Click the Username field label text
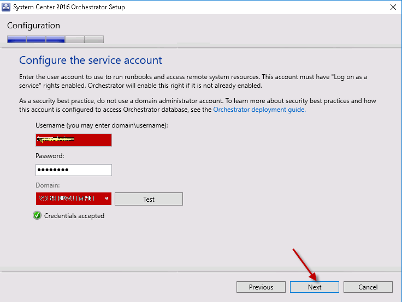402x302 pixels. click(x=102, y=125)
